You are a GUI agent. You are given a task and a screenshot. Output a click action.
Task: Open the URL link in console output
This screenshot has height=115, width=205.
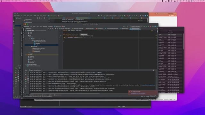click(x=148, y=85)
